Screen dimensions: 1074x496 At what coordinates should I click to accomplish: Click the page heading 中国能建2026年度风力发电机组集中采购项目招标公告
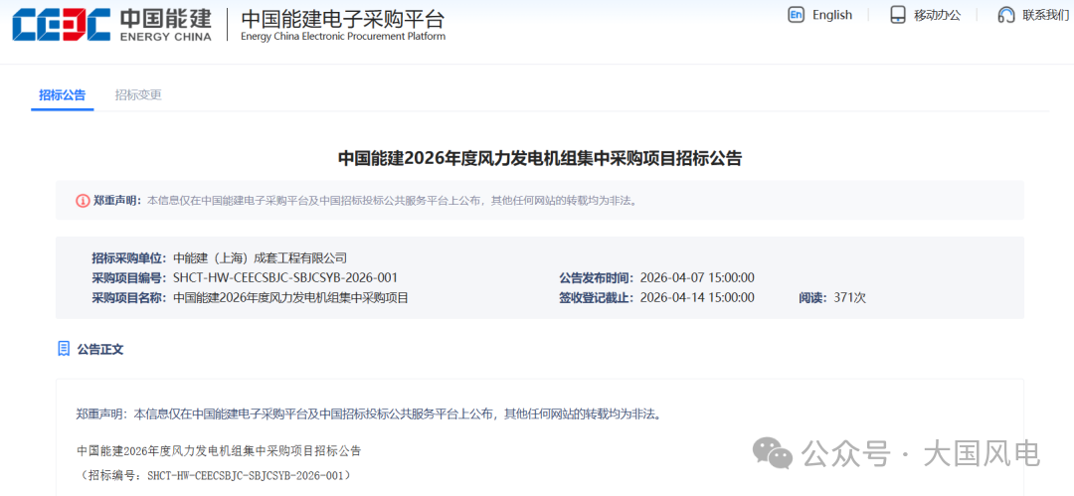540,159
